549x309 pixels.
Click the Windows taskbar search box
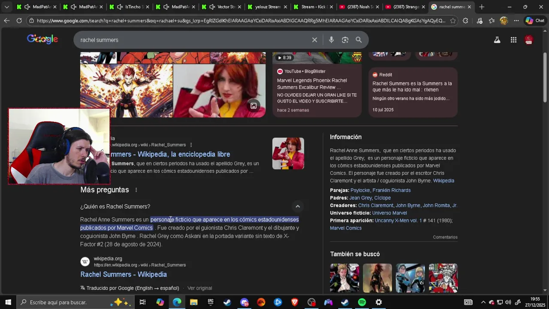pyautogui.click(x=75, y=302)
